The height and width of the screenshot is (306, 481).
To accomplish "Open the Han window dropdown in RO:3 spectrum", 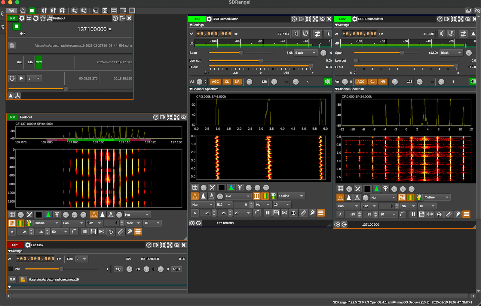I will click(202, 205).
